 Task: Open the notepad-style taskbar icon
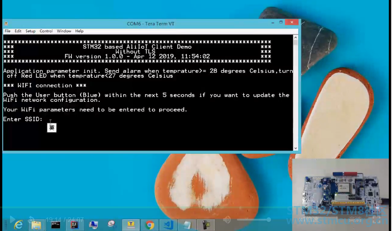[x=187, y=225]
